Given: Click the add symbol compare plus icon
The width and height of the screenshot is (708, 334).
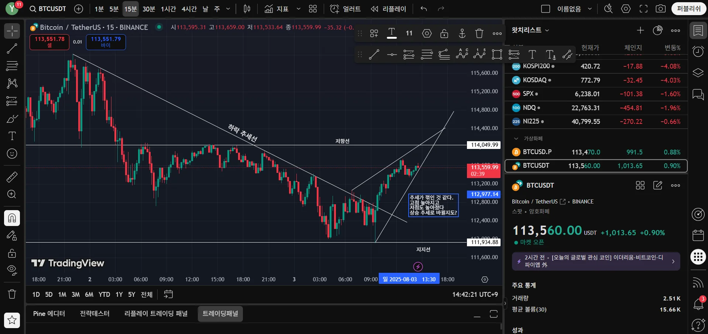Looking at the screenshot, I should pos(79,9).
